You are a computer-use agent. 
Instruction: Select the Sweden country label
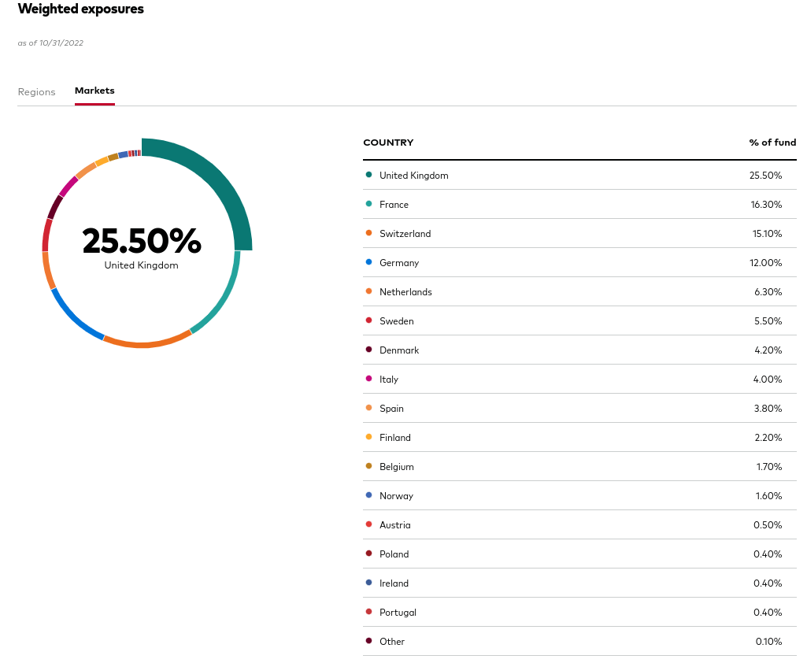coord(396,321)
